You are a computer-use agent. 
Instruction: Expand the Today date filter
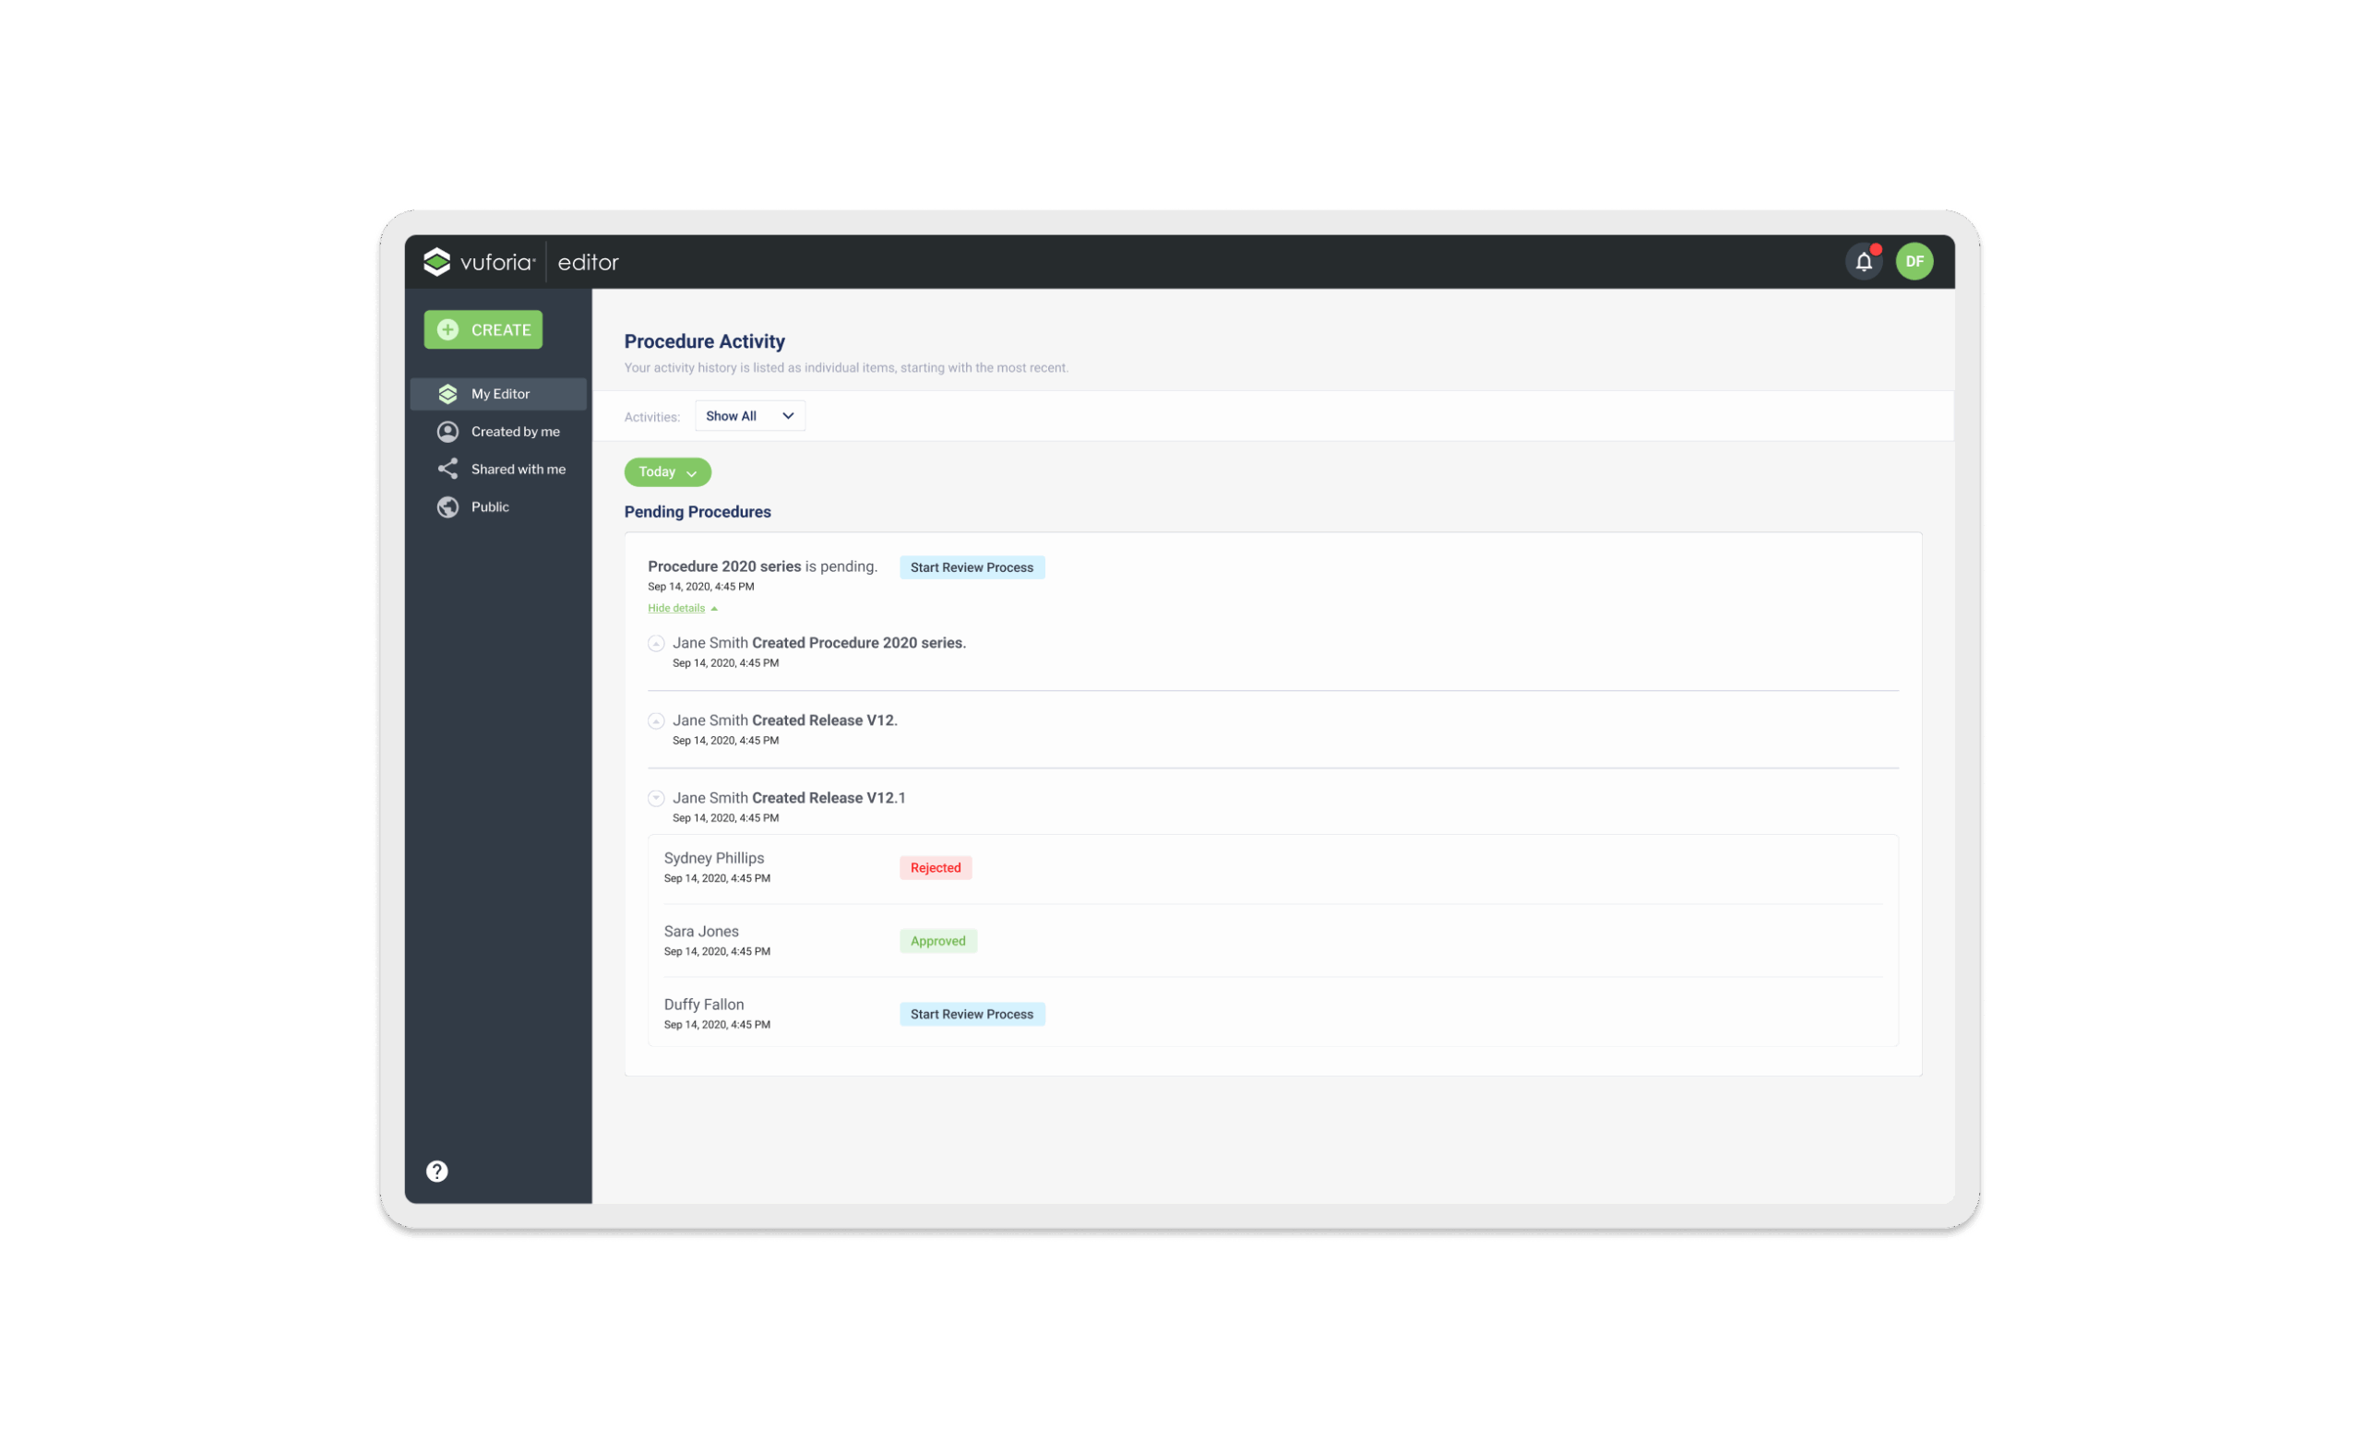[667, 471]
